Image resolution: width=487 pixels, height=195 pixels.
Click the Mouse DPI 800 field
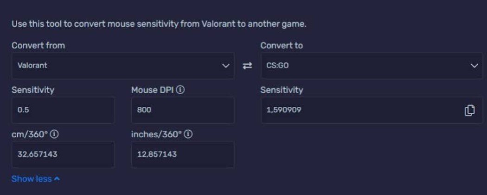pyautogui.click(x=183, y=110)
